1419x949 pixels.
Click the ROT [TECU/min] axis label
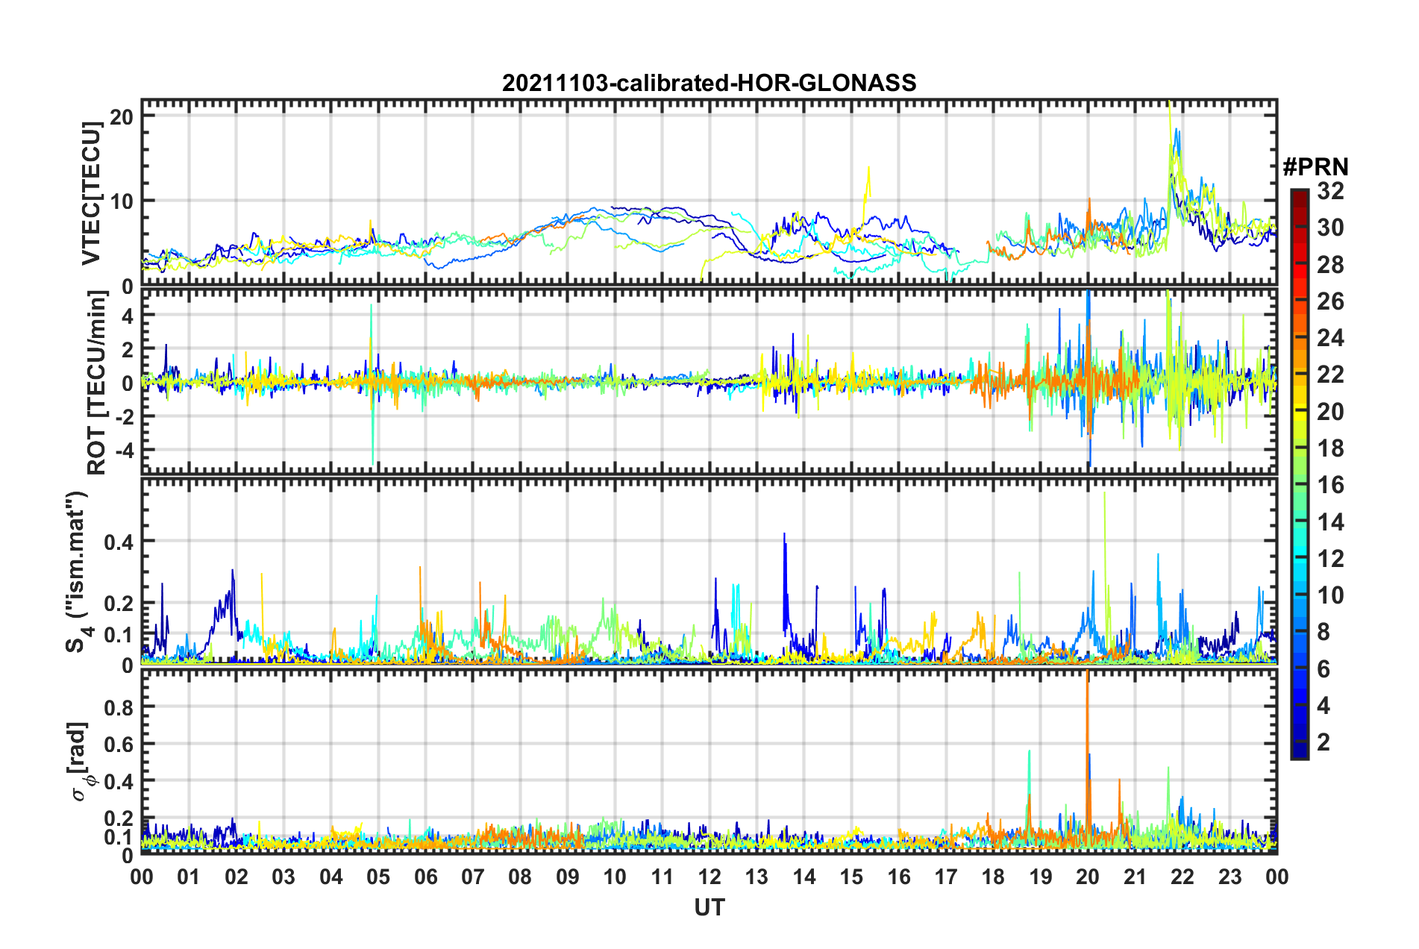[x=96, y=383]
